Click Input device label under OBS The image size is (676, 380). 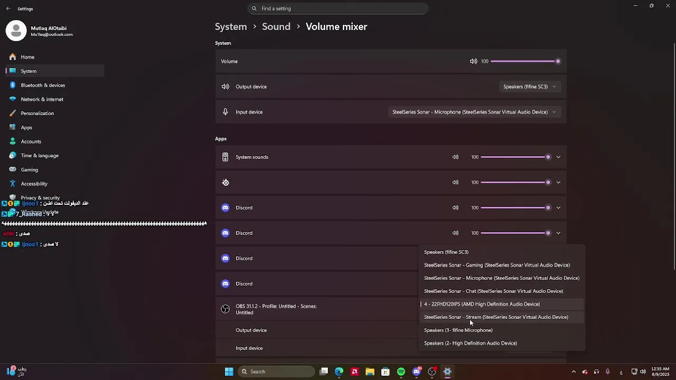(249, 348)
